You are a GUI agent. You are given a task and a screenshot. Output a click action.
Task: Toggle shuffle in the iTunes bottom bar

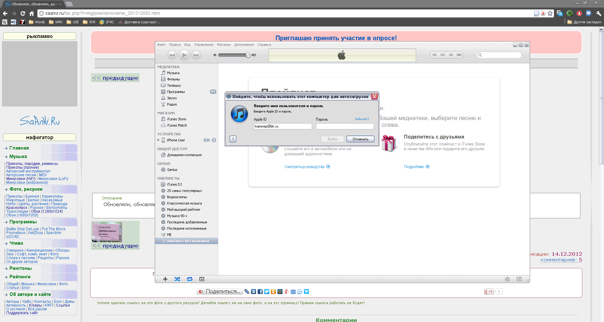coord(177,279)
